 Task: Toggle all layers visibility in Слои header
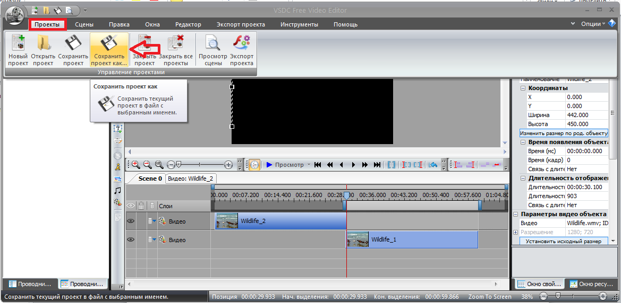(x=131, y=206)
